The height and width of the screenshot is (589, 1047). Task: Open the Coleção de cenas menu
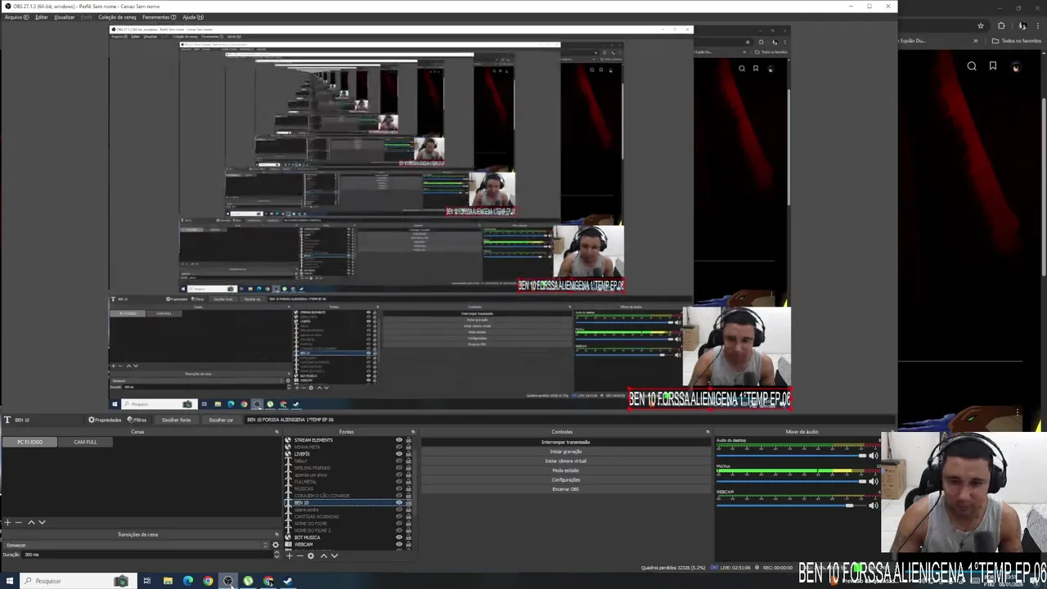(x=117, y=17)
